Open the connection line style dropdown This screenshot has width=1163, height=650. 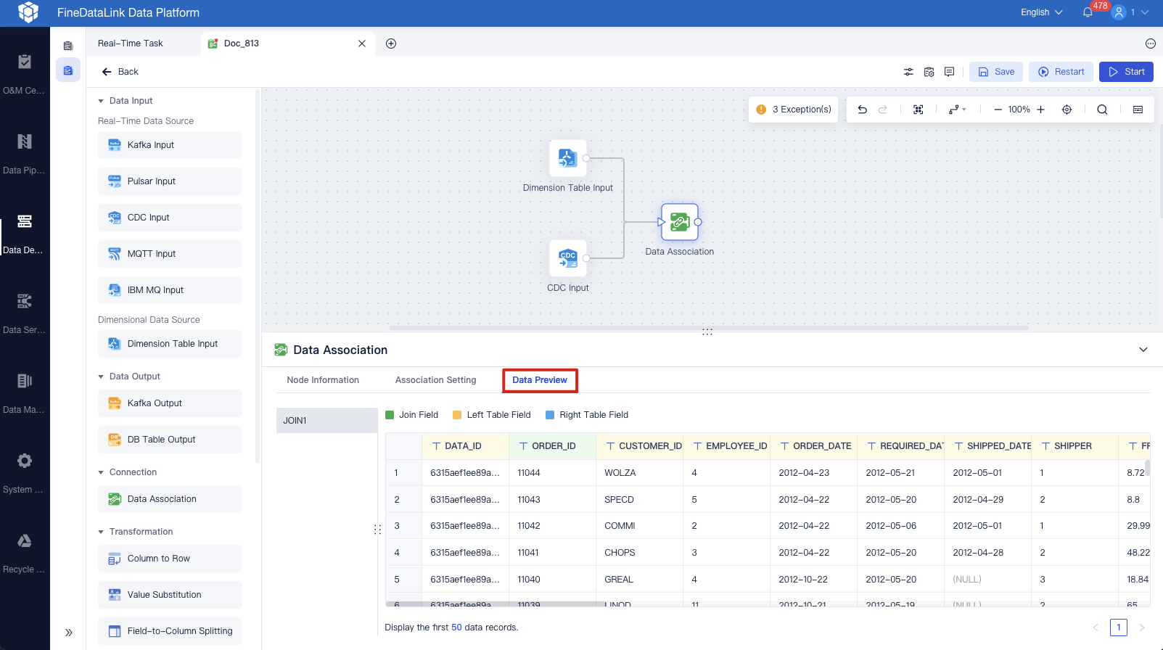958,110
